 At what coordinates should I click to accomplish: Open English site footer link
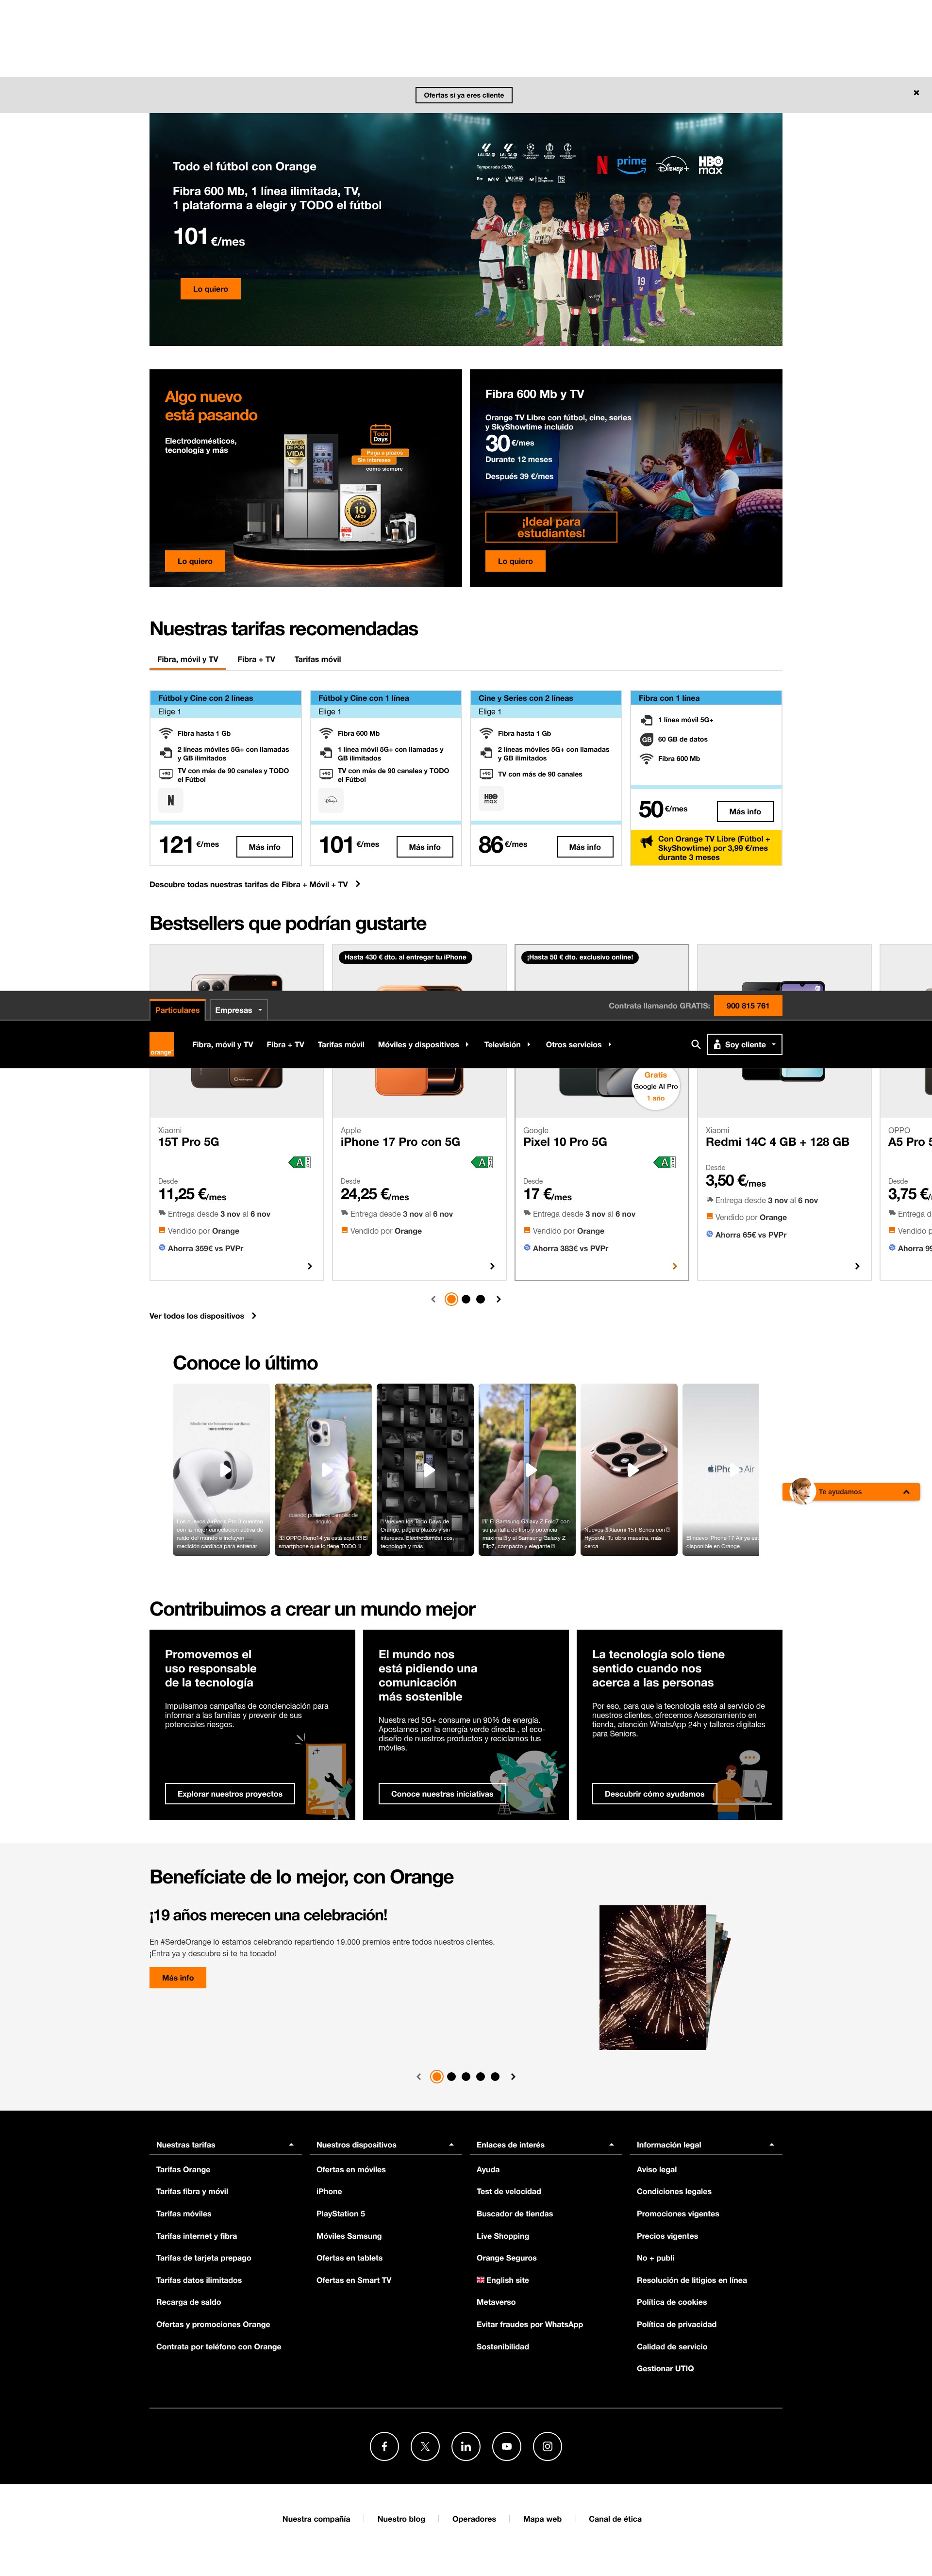point(503,2280)
